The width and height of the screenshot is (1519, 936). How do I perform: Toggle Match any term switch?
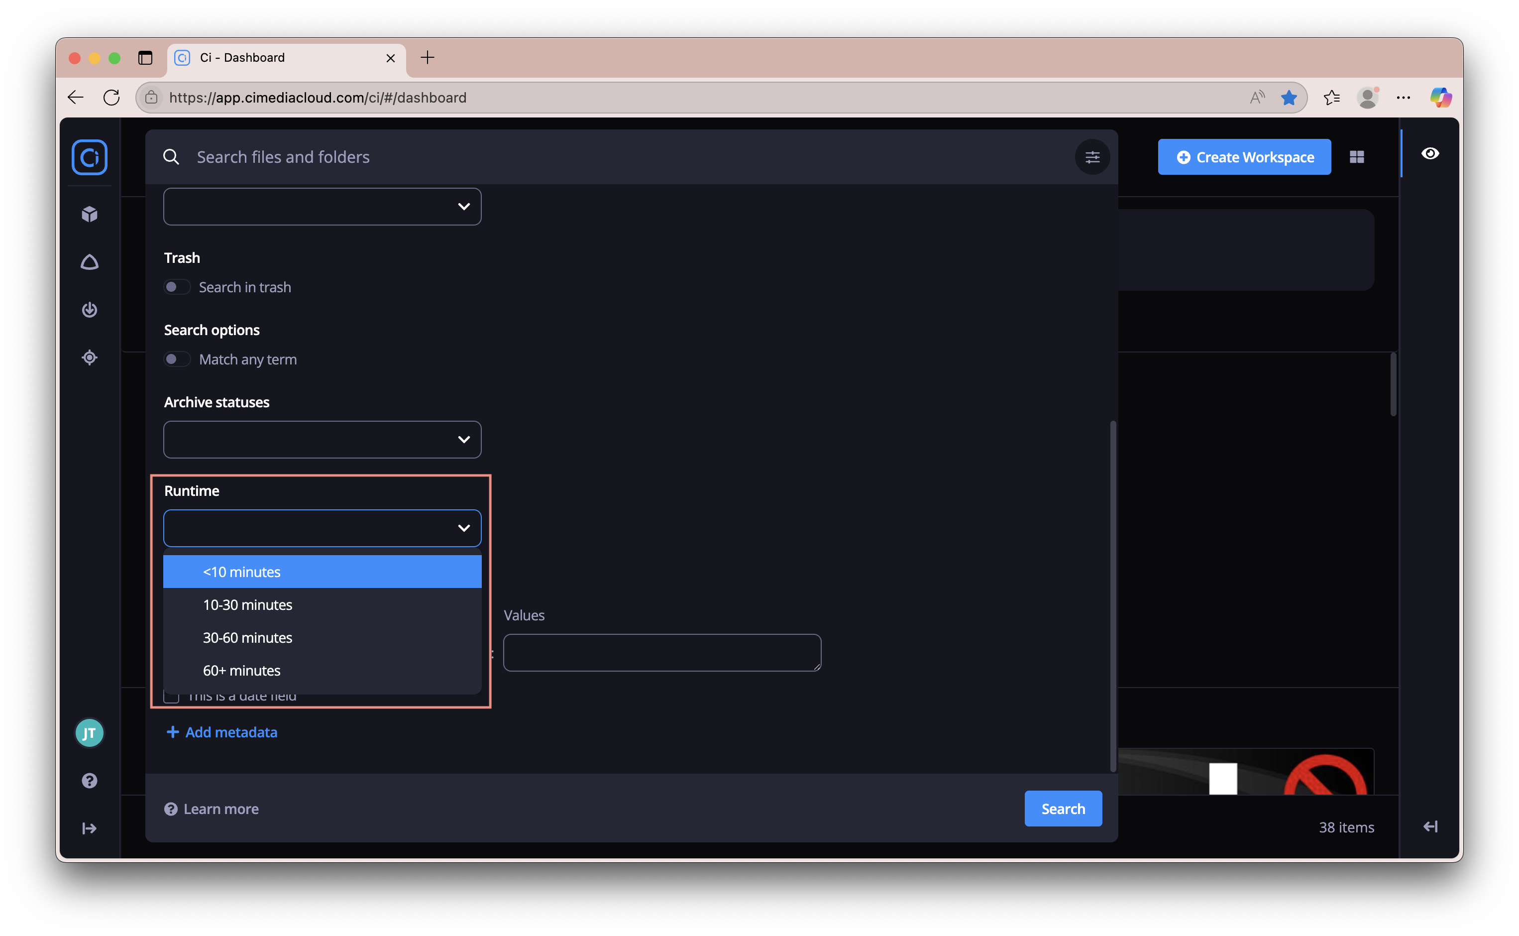(177, 359)
